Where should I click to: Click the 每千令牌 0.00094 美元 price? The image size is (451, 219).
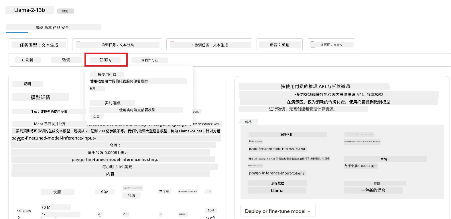[361, 166]
